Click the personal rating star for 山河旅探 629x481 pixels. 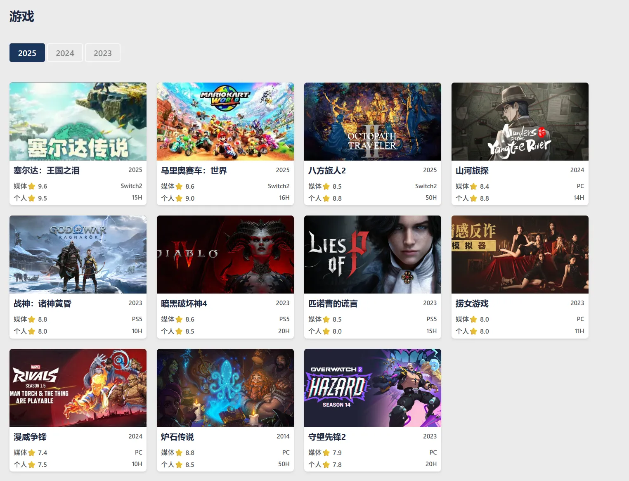tap(474, 198)
